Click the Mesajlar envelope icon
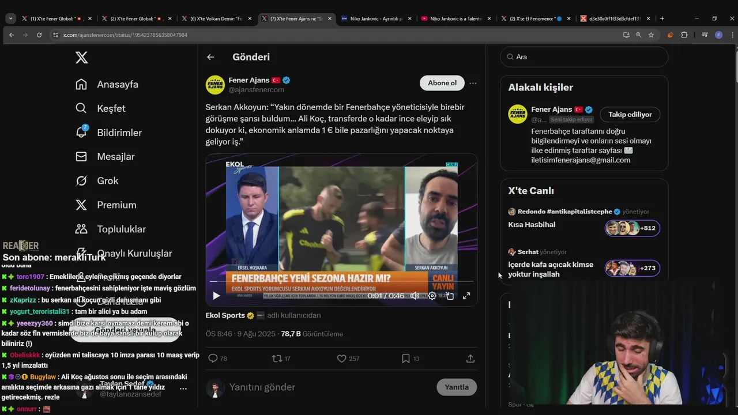This screenshot has width=738, height=415. tap(81, 157)
